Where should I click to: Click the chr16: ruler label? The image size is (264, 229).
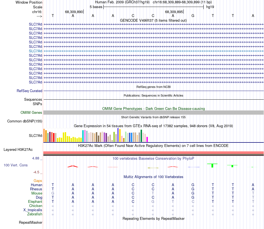(x=37, y=12)
